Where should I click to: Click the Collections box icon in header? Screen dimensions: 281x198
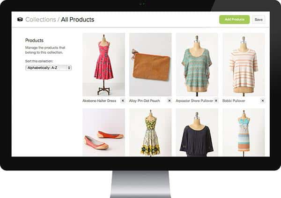(20, 20)
